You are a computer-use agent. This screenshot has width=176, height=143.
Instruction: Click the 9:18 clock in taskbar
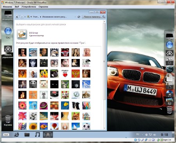coord(164,135)
